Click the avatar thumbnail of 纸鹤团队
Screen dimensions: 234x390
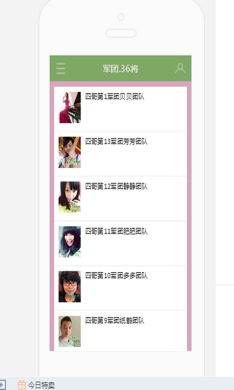pyautogui.click(x=70, y=331)
